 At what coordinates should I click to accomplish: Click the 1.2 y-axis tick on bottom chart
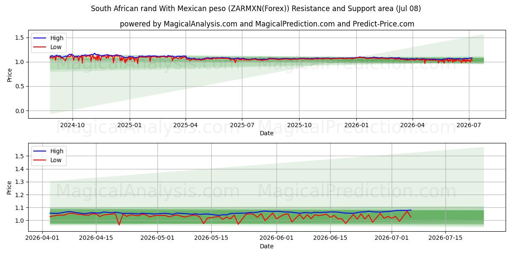point(20,195)
